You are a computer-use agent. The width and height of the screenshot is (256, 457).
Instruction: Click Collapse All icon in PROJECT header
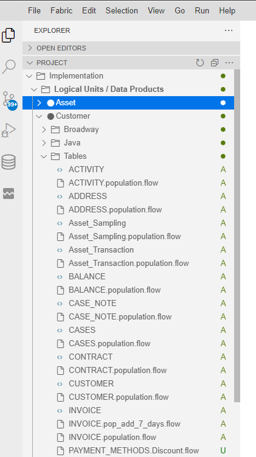point(215,63)
